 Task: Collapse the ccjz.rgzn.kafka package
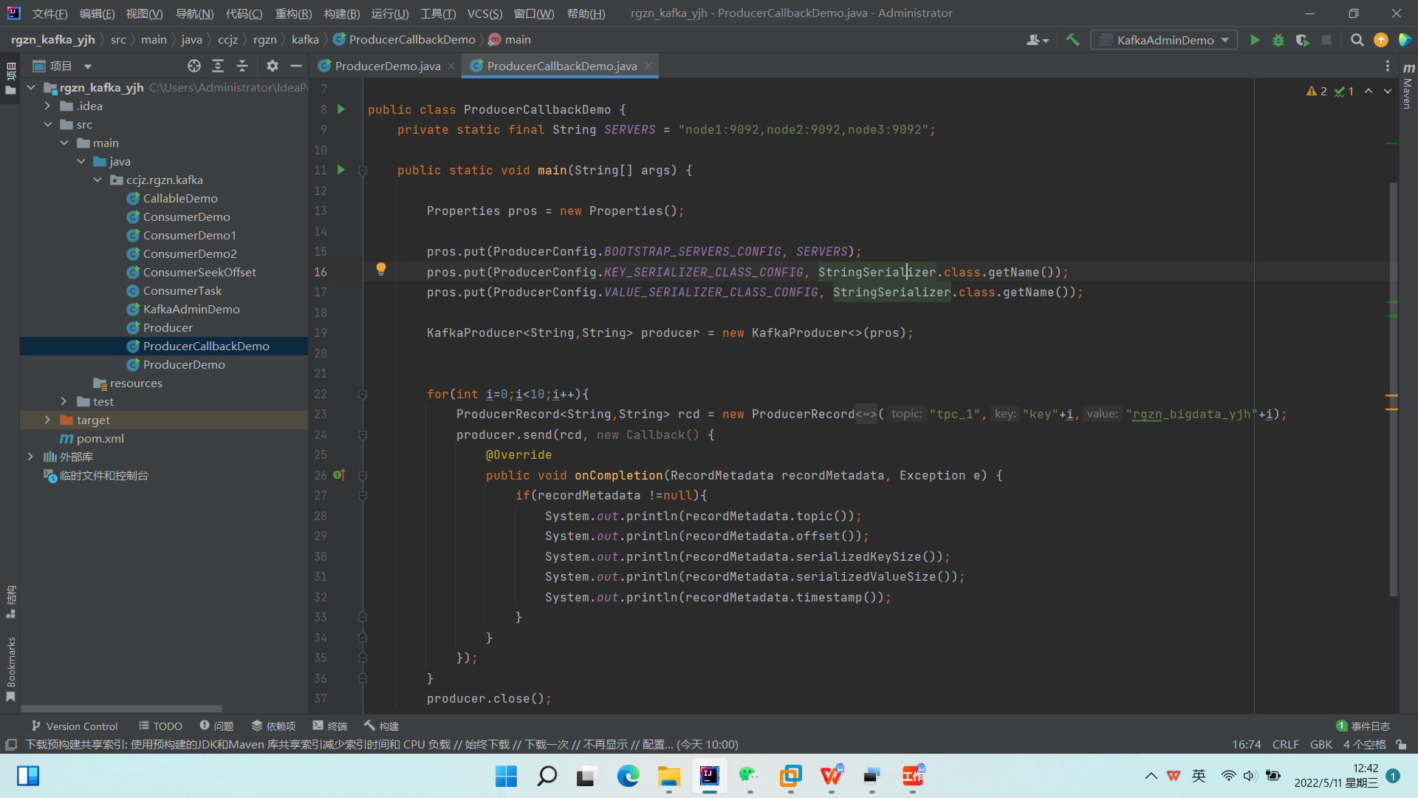[x=97, y=180]
